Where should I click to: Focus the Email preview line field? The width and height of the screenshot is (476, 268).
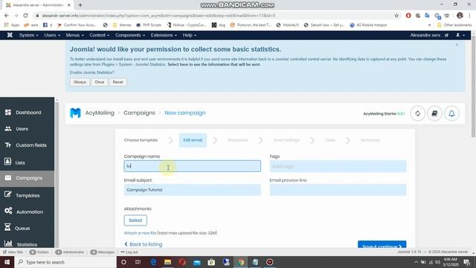[338, 190]
